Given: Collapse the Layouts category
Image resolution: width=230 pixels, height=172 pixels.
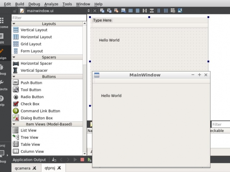Looking at the screenshot, I should 14,24.
